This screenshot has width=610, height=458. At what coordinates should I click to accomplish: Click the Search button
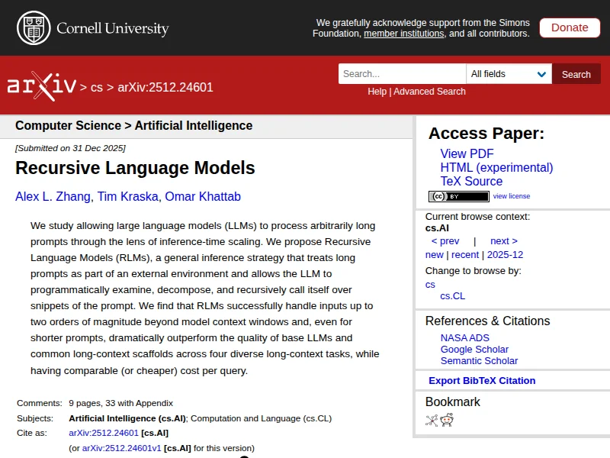[576, 74]
